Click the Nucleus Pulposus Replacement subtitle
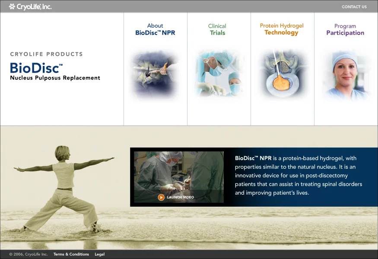Viewport: 378px width, 259px height. click(55, 78)
